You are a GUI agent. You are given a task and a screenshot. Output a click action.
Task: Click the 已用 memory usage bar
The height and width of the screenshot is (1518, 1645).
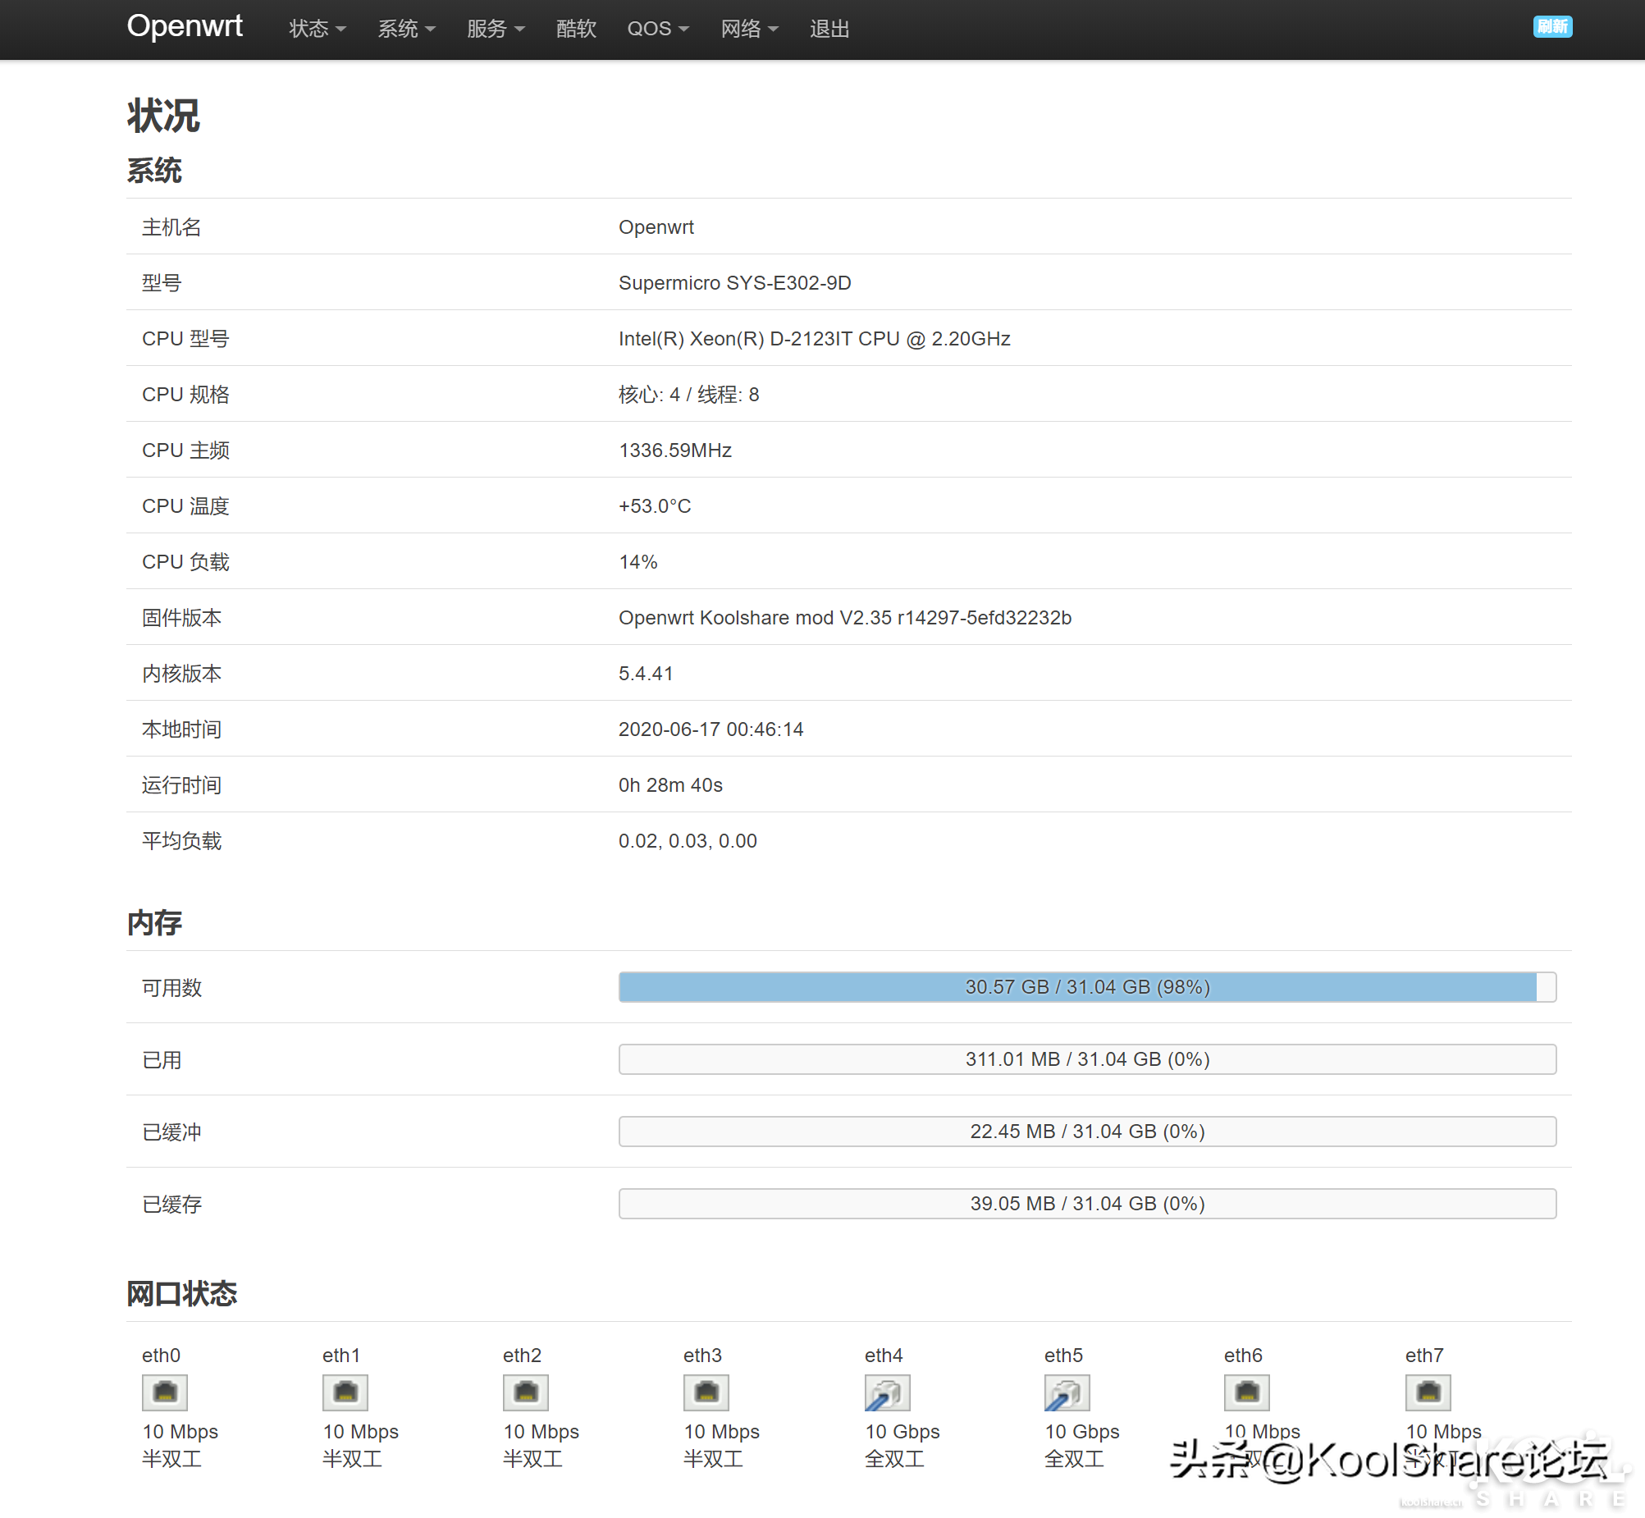[1086, 1058]
